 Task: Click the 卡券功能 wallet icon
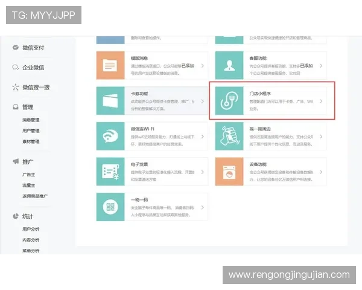tap(110, 101)
